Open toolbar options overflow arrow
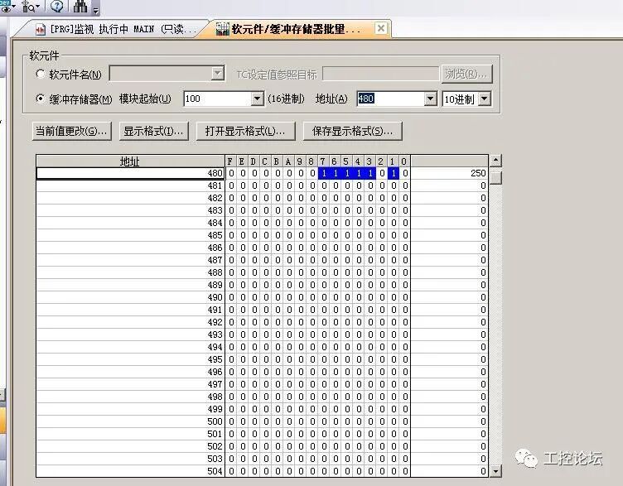The image size is (623, 486). tap(96, 10)
